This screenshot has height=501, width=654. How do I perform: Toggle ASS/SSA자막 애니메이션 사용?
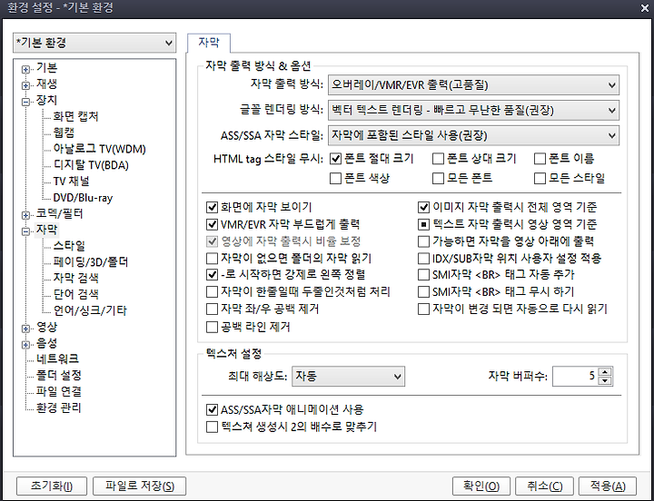coord(213,409)
